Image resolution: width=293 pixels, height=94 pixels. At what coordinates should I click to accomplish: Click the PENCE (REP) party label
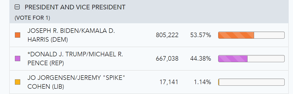click(46, 63)
